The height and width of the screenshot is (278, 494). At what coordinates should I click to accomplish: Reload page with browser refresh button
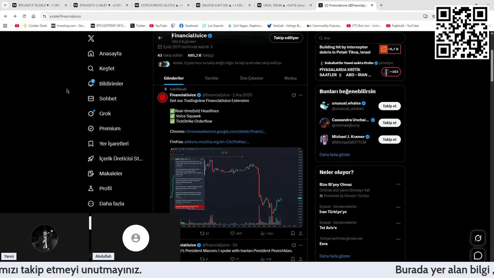(24, 16)
